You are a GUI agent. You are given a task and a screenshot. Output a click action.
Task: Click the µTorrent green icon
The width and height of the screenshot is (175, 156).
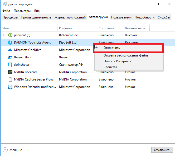(x=10, y=35)
